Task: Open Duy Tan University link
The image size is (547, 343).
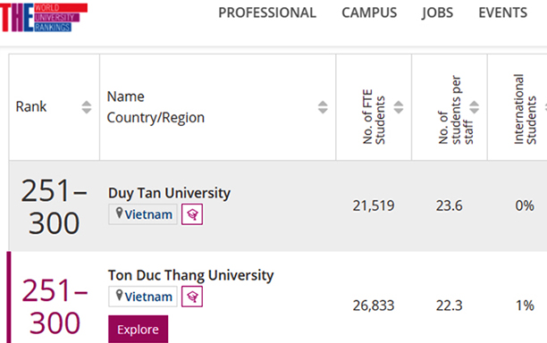Action: (x=169, y=193)
